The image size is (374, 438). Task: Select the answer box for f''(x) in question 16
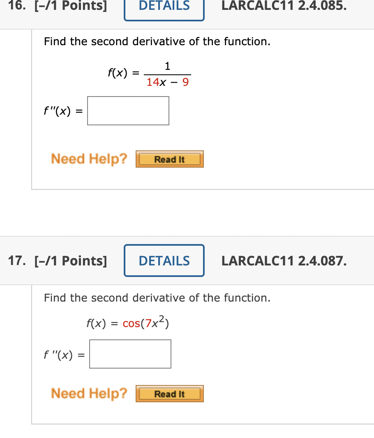[128, 111]
